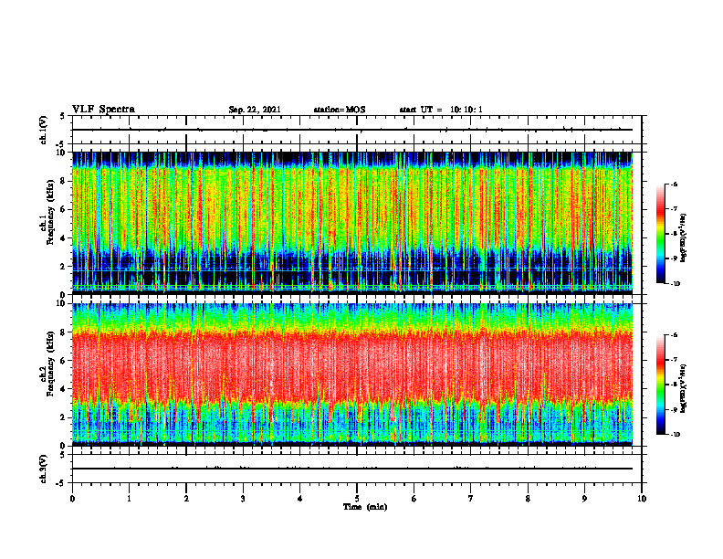Click the ch.2 color scale "log(PSD)" units label
723x559 pixels.
pos(685,389)
